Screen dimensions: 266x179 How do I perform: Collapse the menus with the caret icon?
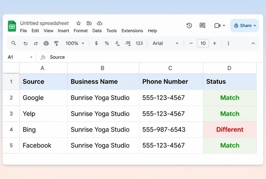(253, 43)
